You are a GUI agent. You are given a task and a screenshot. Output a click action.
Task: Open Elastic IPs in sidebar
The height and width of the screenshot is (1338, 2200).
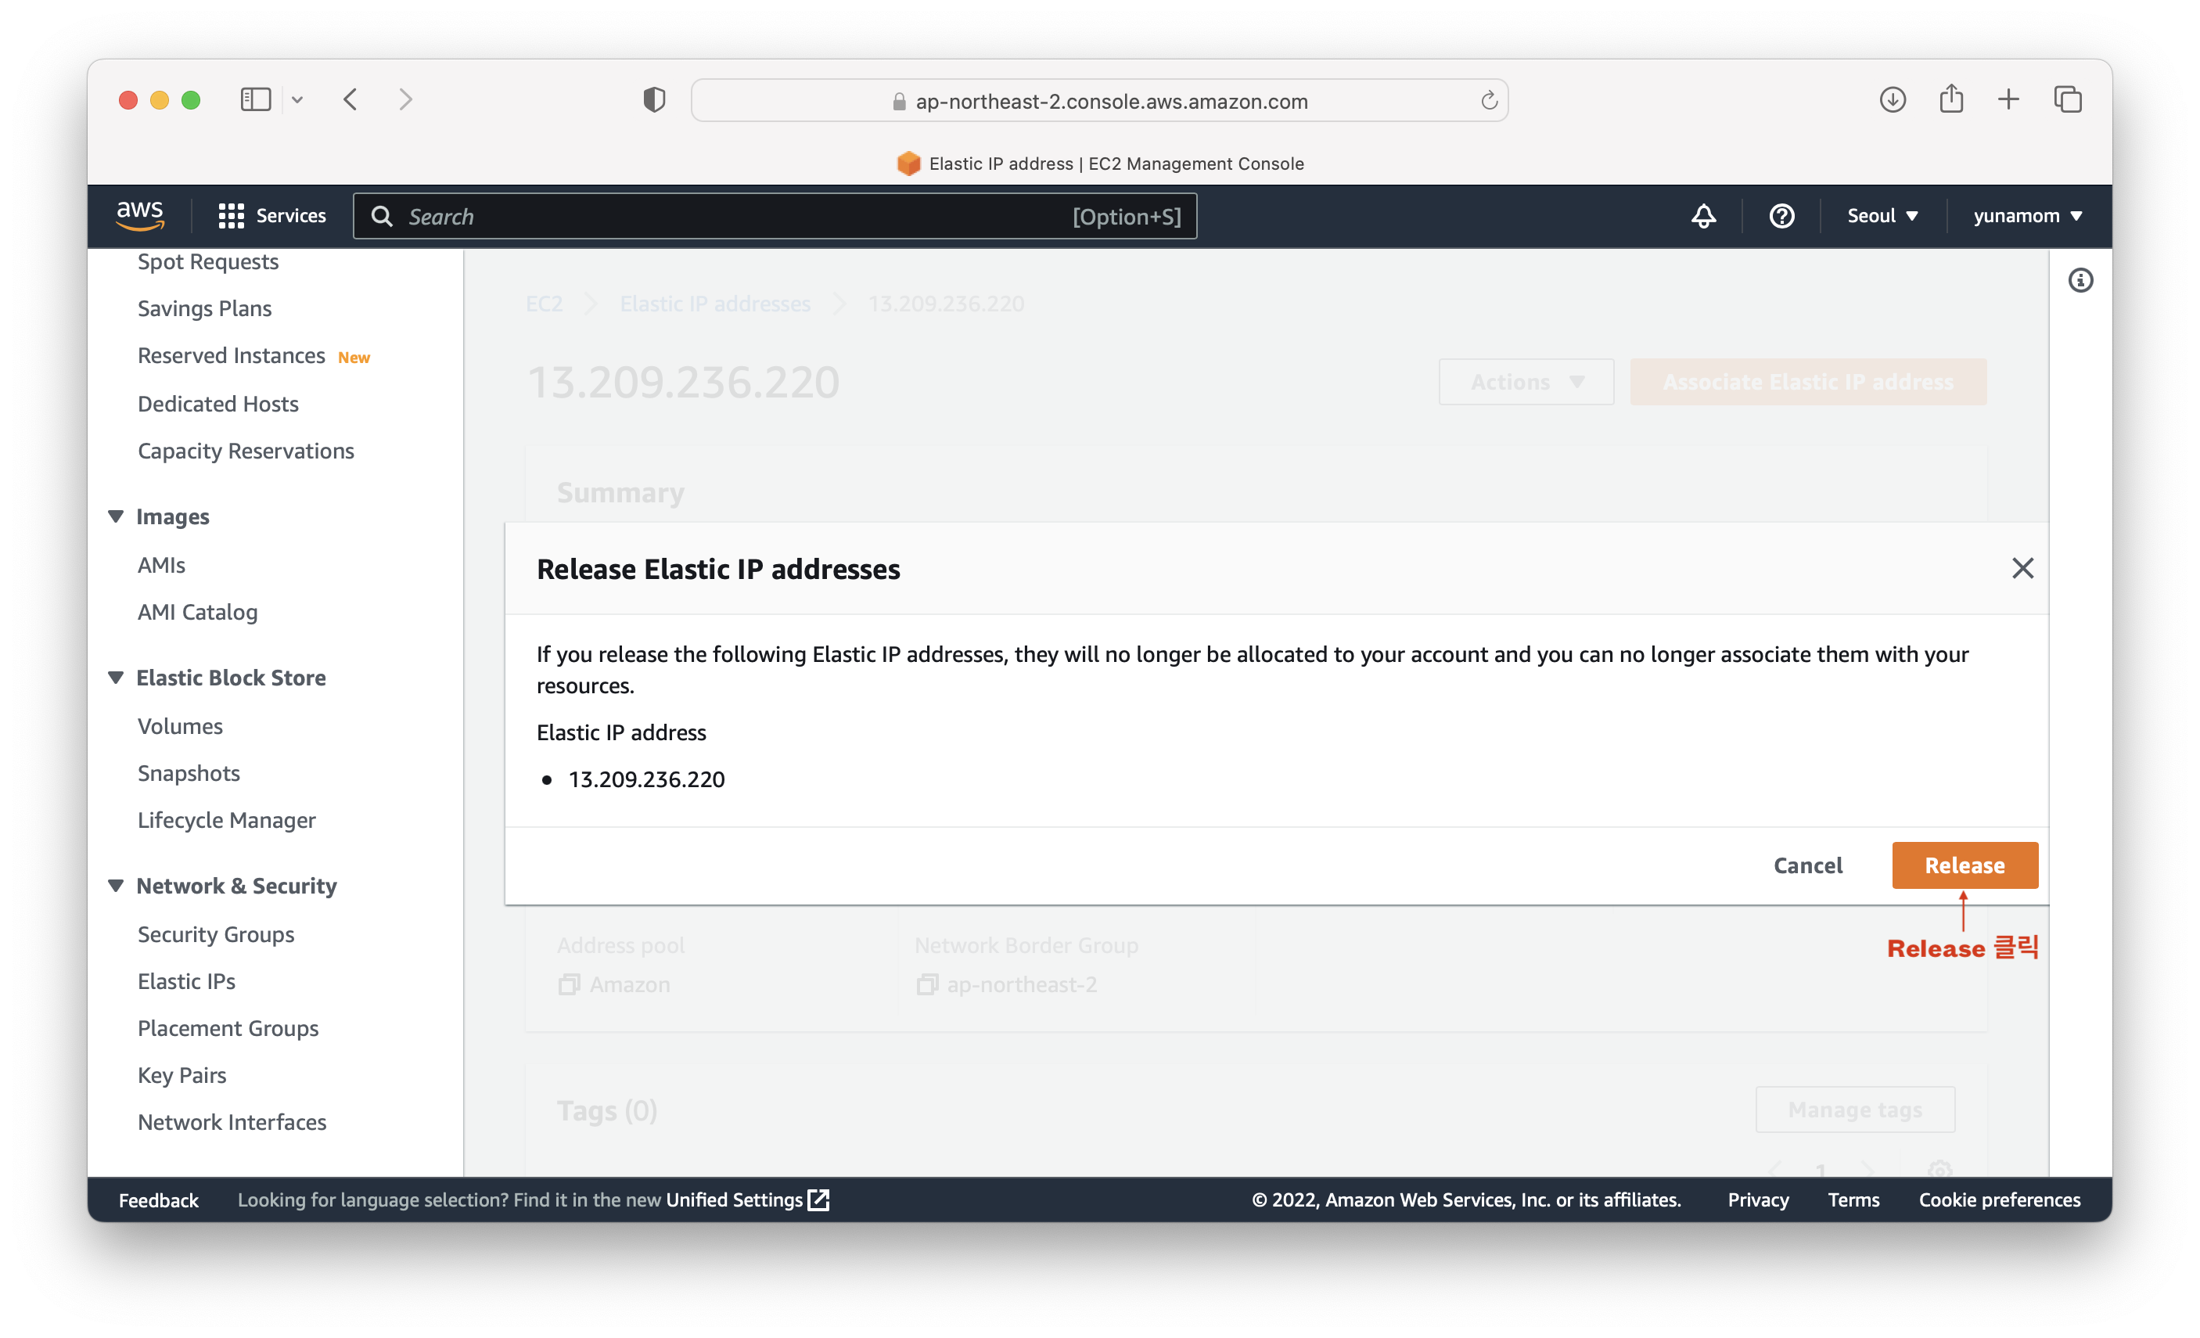point(187,980)
